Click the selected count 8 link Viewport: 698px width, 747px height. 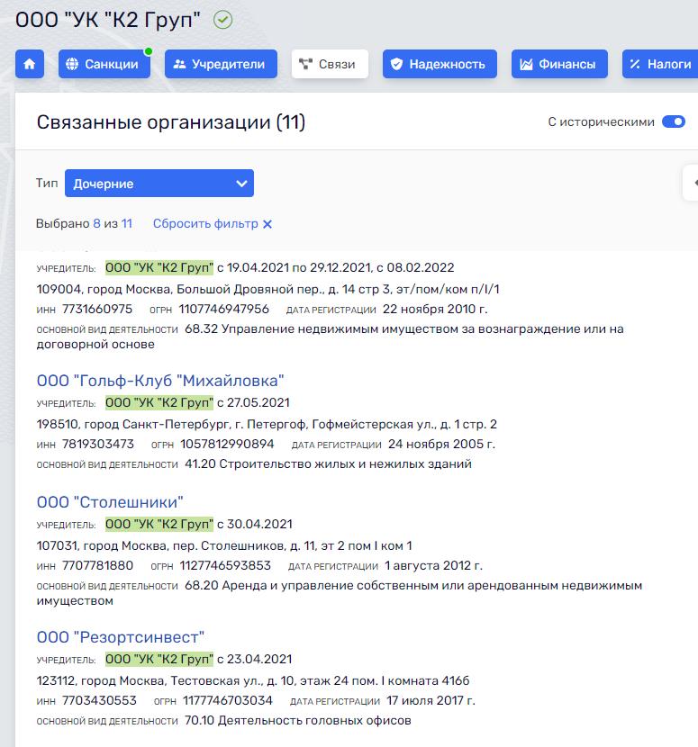tap(96, 224)
